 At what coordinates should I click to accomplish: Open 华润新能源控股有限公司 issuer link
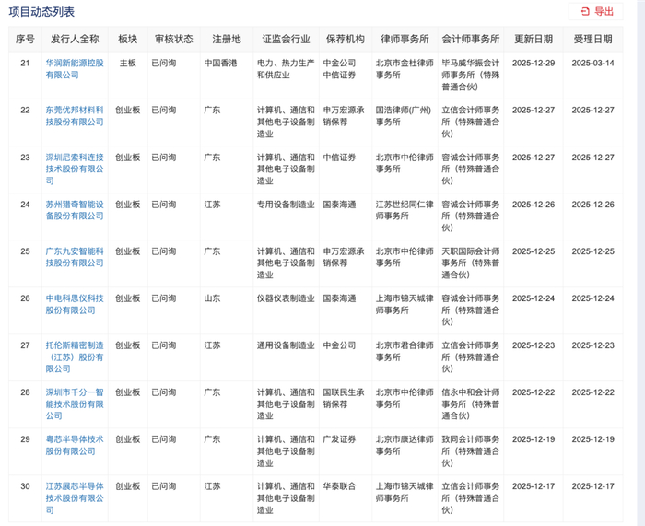pyautogui.click(x=75, y=69)
